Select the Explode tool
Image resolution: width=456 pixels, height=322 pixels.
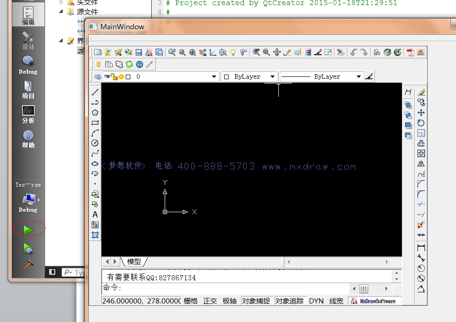pyautogui.click(x=421, y=225)
